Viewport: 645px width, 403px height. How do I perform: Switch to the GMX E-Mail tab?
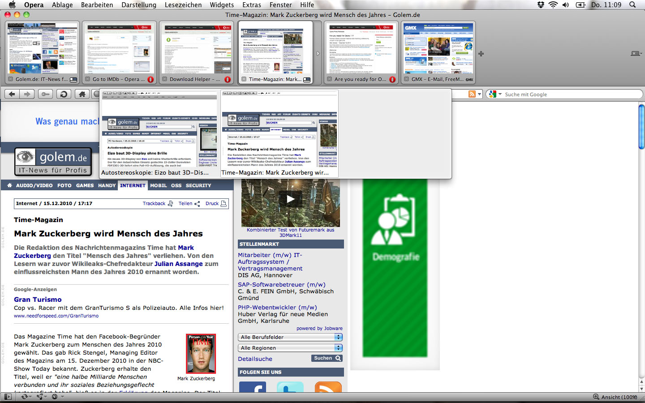click(x=438, y=53)
